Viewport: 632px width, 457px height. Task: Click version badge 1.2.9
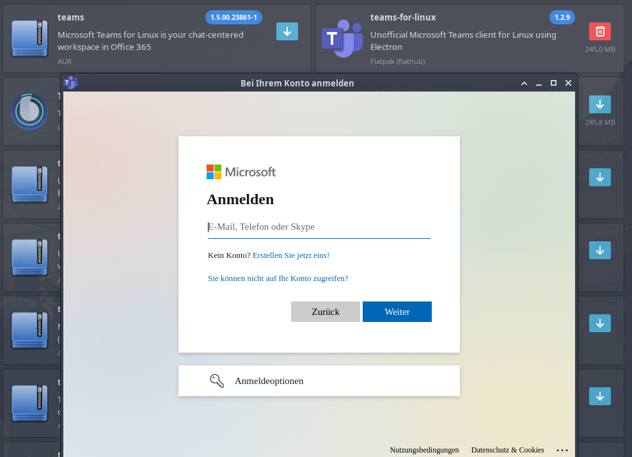[562, 17]
